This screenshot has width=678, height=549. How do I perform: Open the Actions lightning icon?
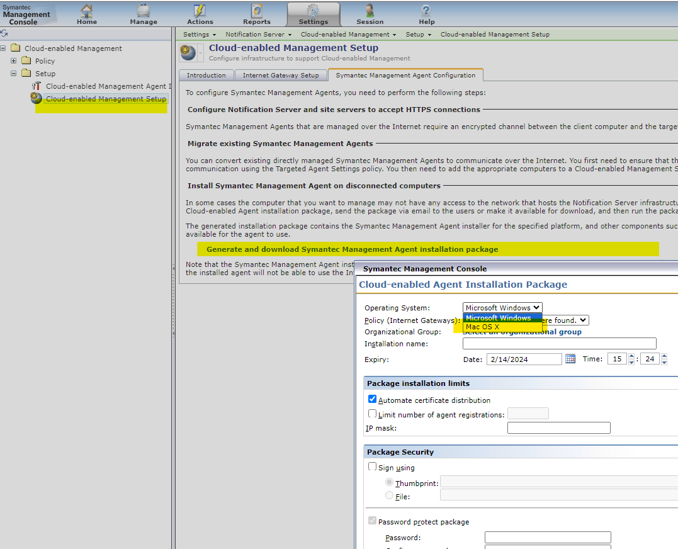(x=200, y=11)
